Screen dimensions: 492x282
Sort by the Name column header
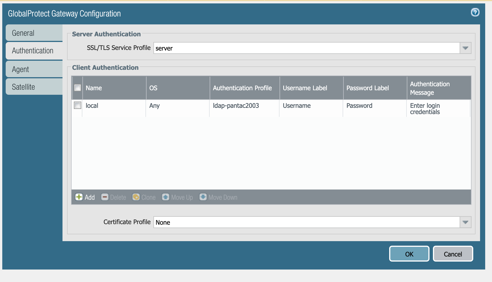pyautogui.click(x=114, y=88)
